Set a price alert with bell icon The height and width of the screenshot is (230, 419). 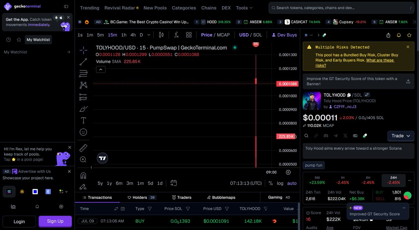(x=399, y=35)
